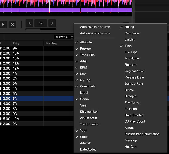Increase beat loop size with right arrow
Viewport: 169px width, 154px height.
(52, 23)
